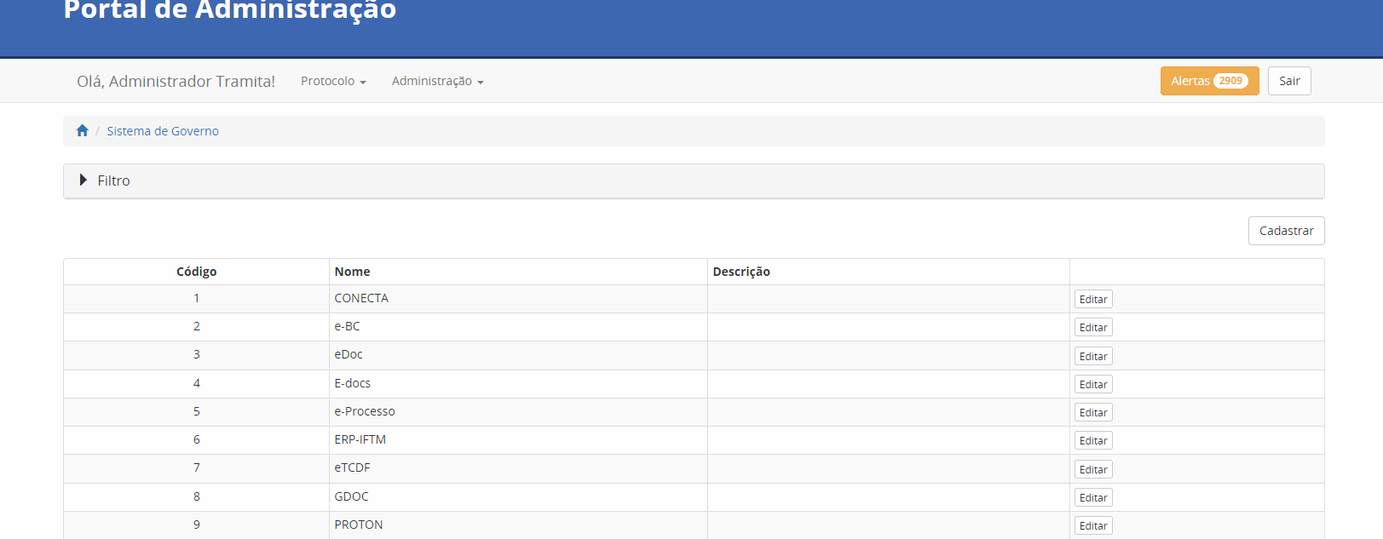Edit the GDOC row
Screen dimensions: 1383x539
click(1093, 497)
